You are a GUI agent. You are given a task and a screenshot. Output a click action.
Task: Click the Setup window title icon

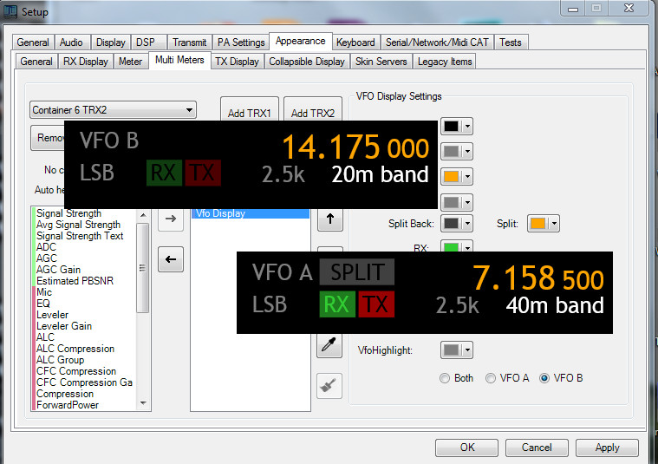[x=10, y=11]
